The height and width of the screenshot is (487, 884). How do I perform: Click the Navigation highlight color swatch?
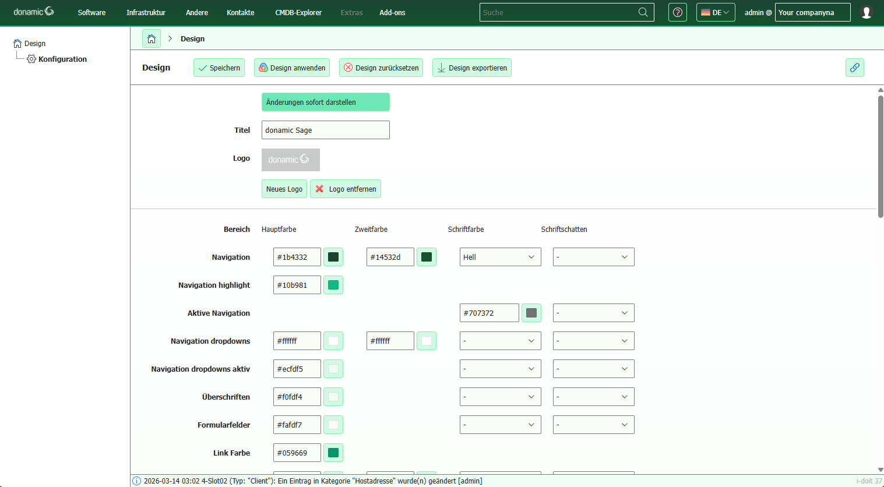[x=333, y=285]
